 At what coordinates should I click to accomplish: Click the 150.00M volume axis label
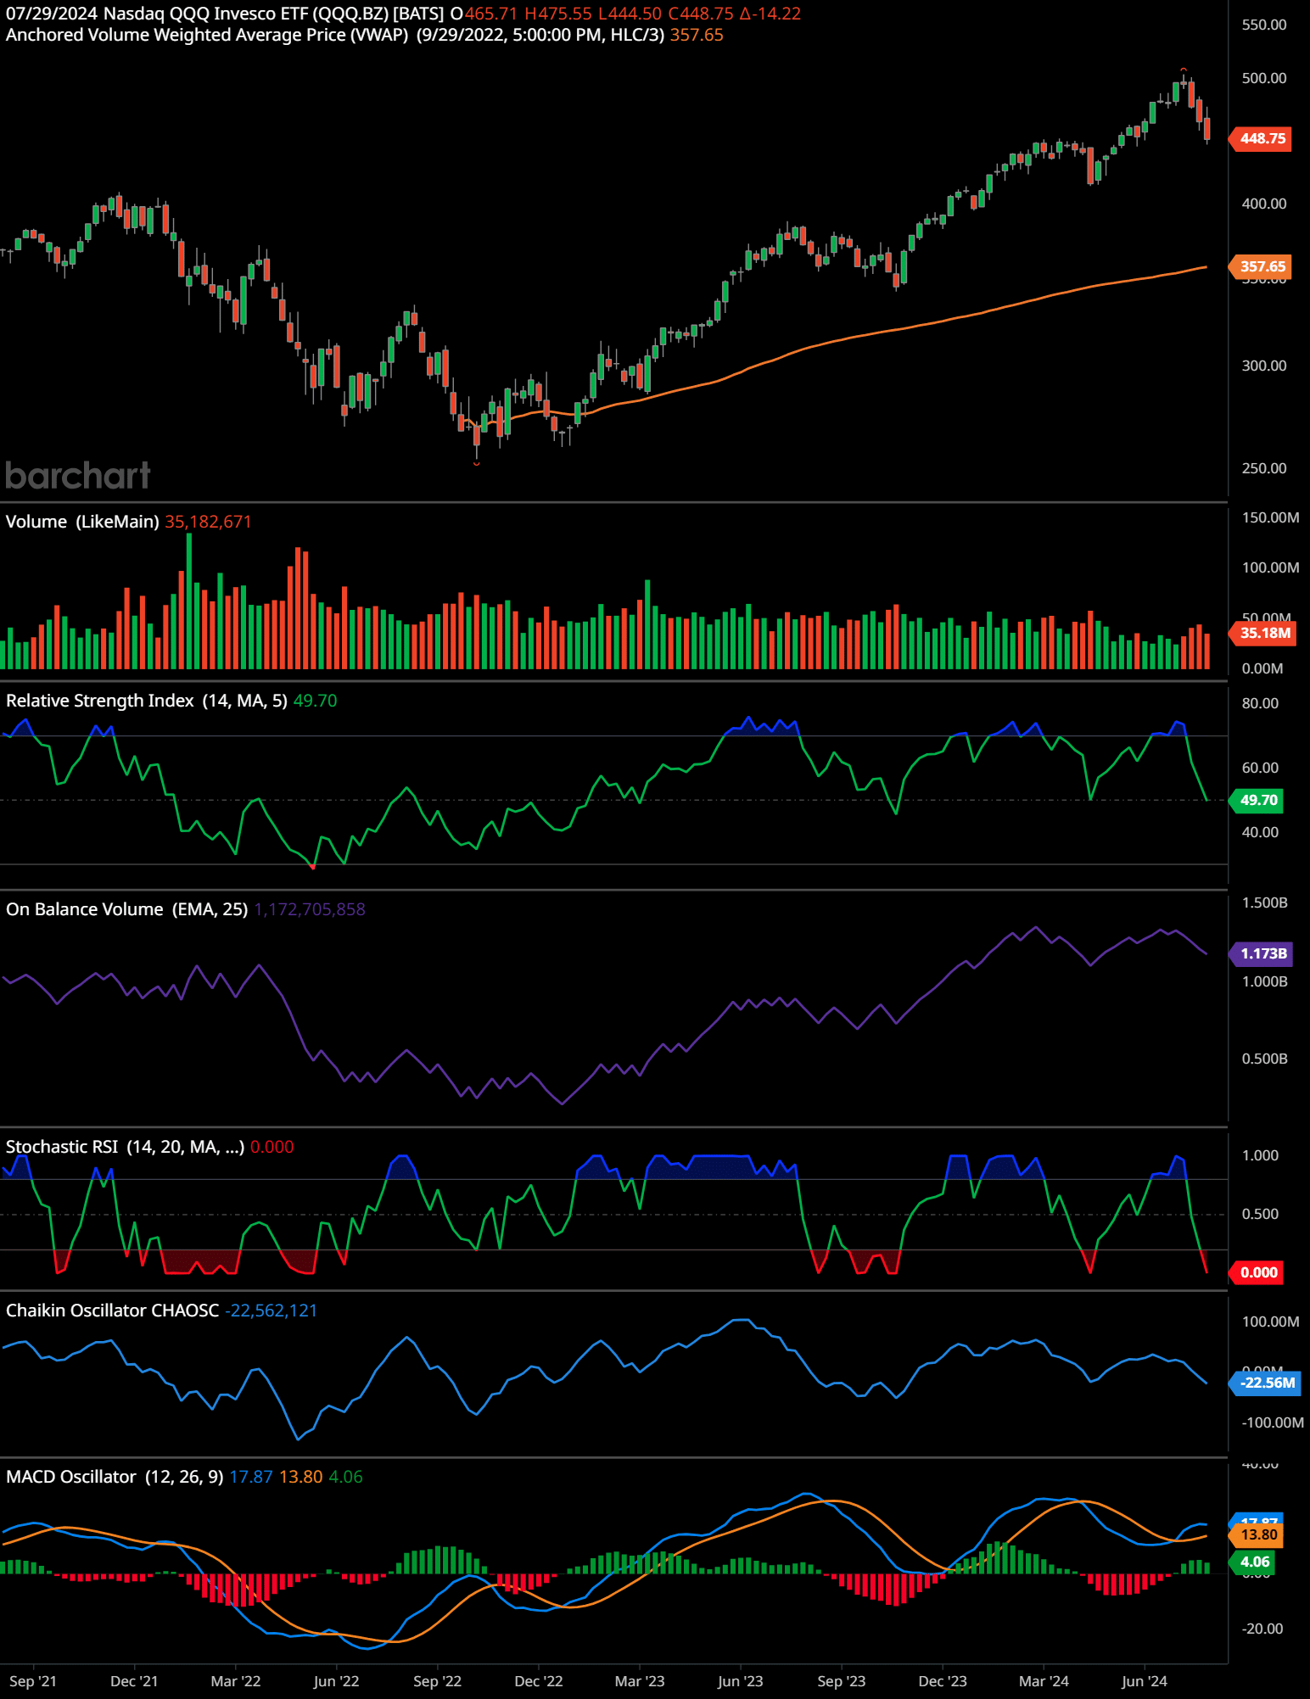1270,517
